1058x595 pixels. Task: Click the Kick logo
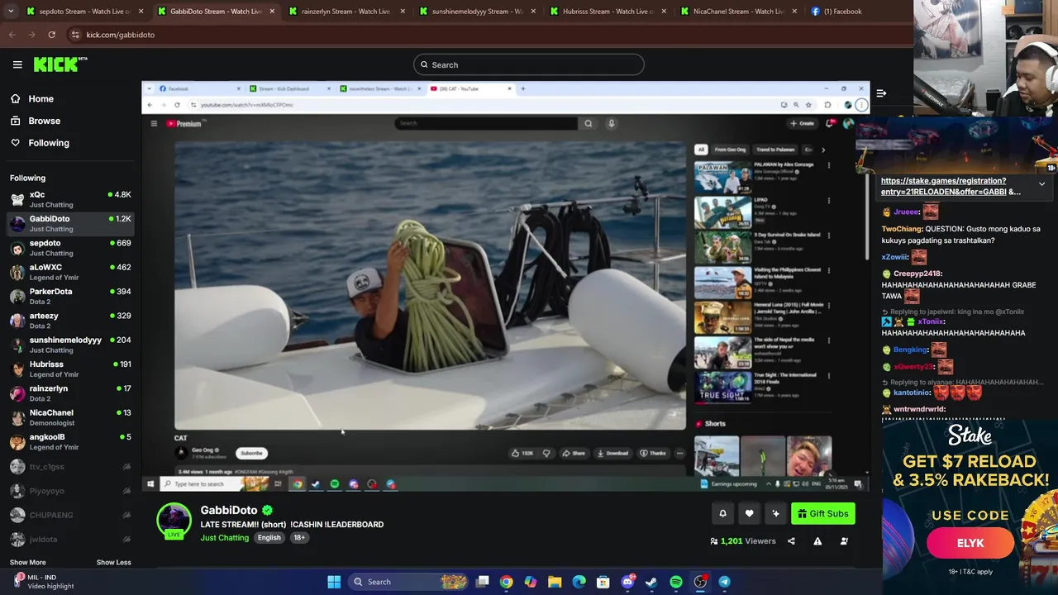click(60, 64)
